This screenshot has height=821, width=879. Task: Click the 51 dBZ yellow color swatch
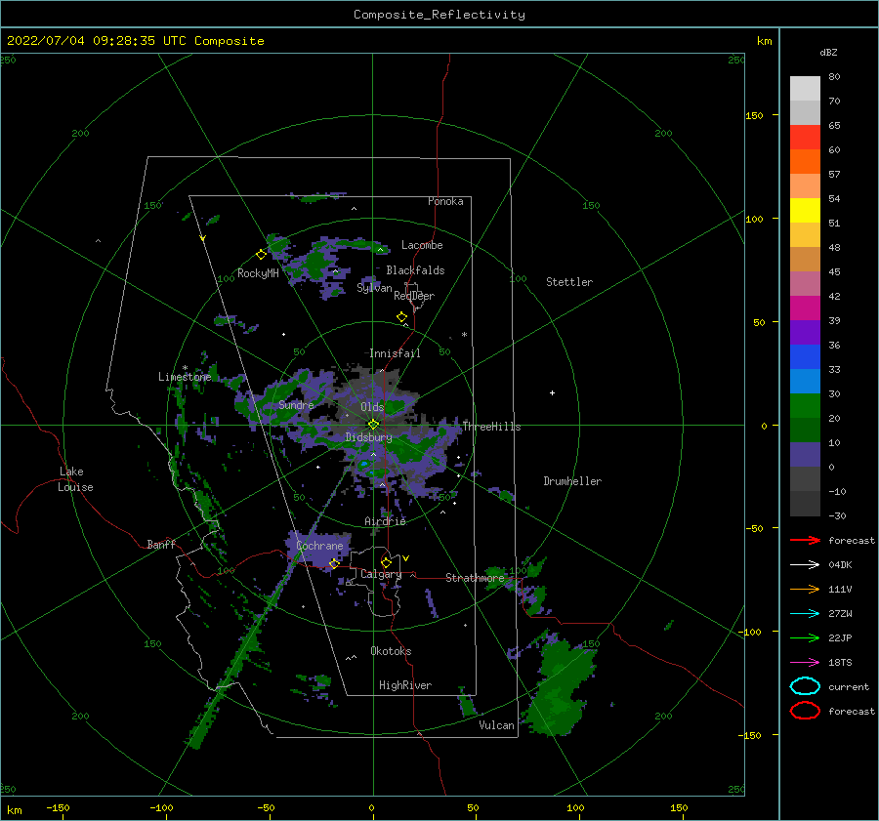805,210
